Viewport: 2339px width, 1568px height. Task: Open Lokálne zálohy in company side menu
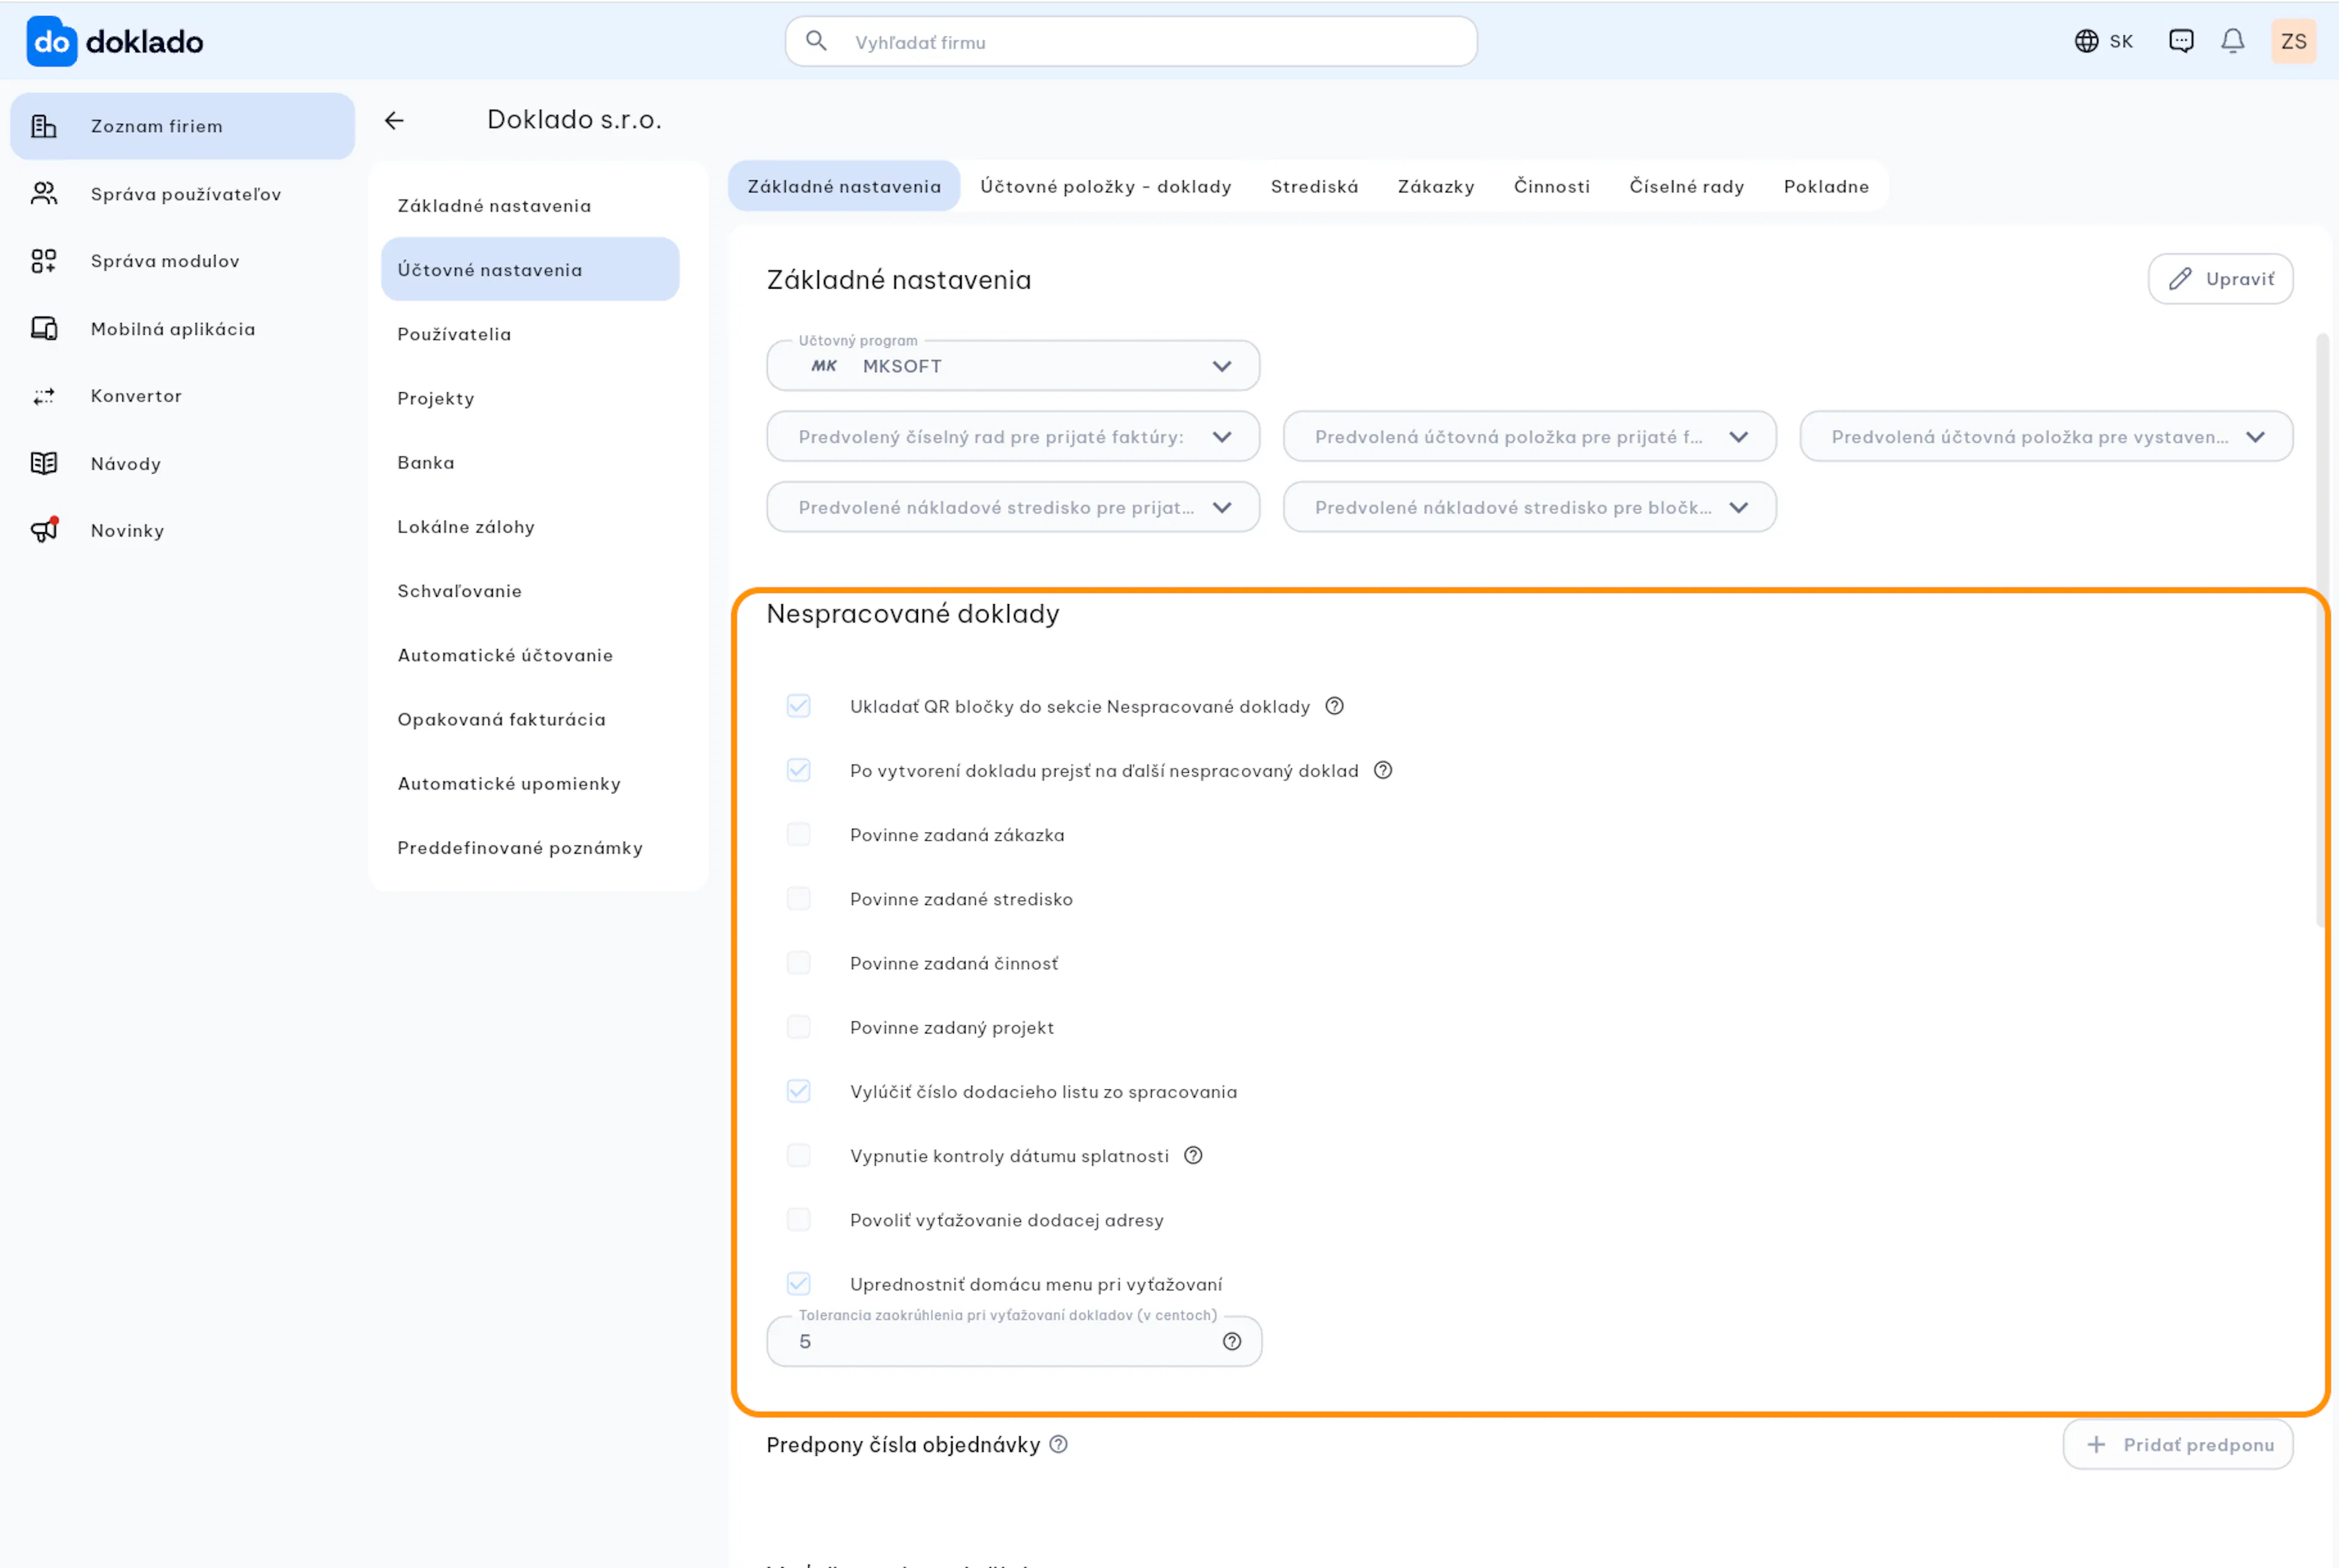pos(530,526)
